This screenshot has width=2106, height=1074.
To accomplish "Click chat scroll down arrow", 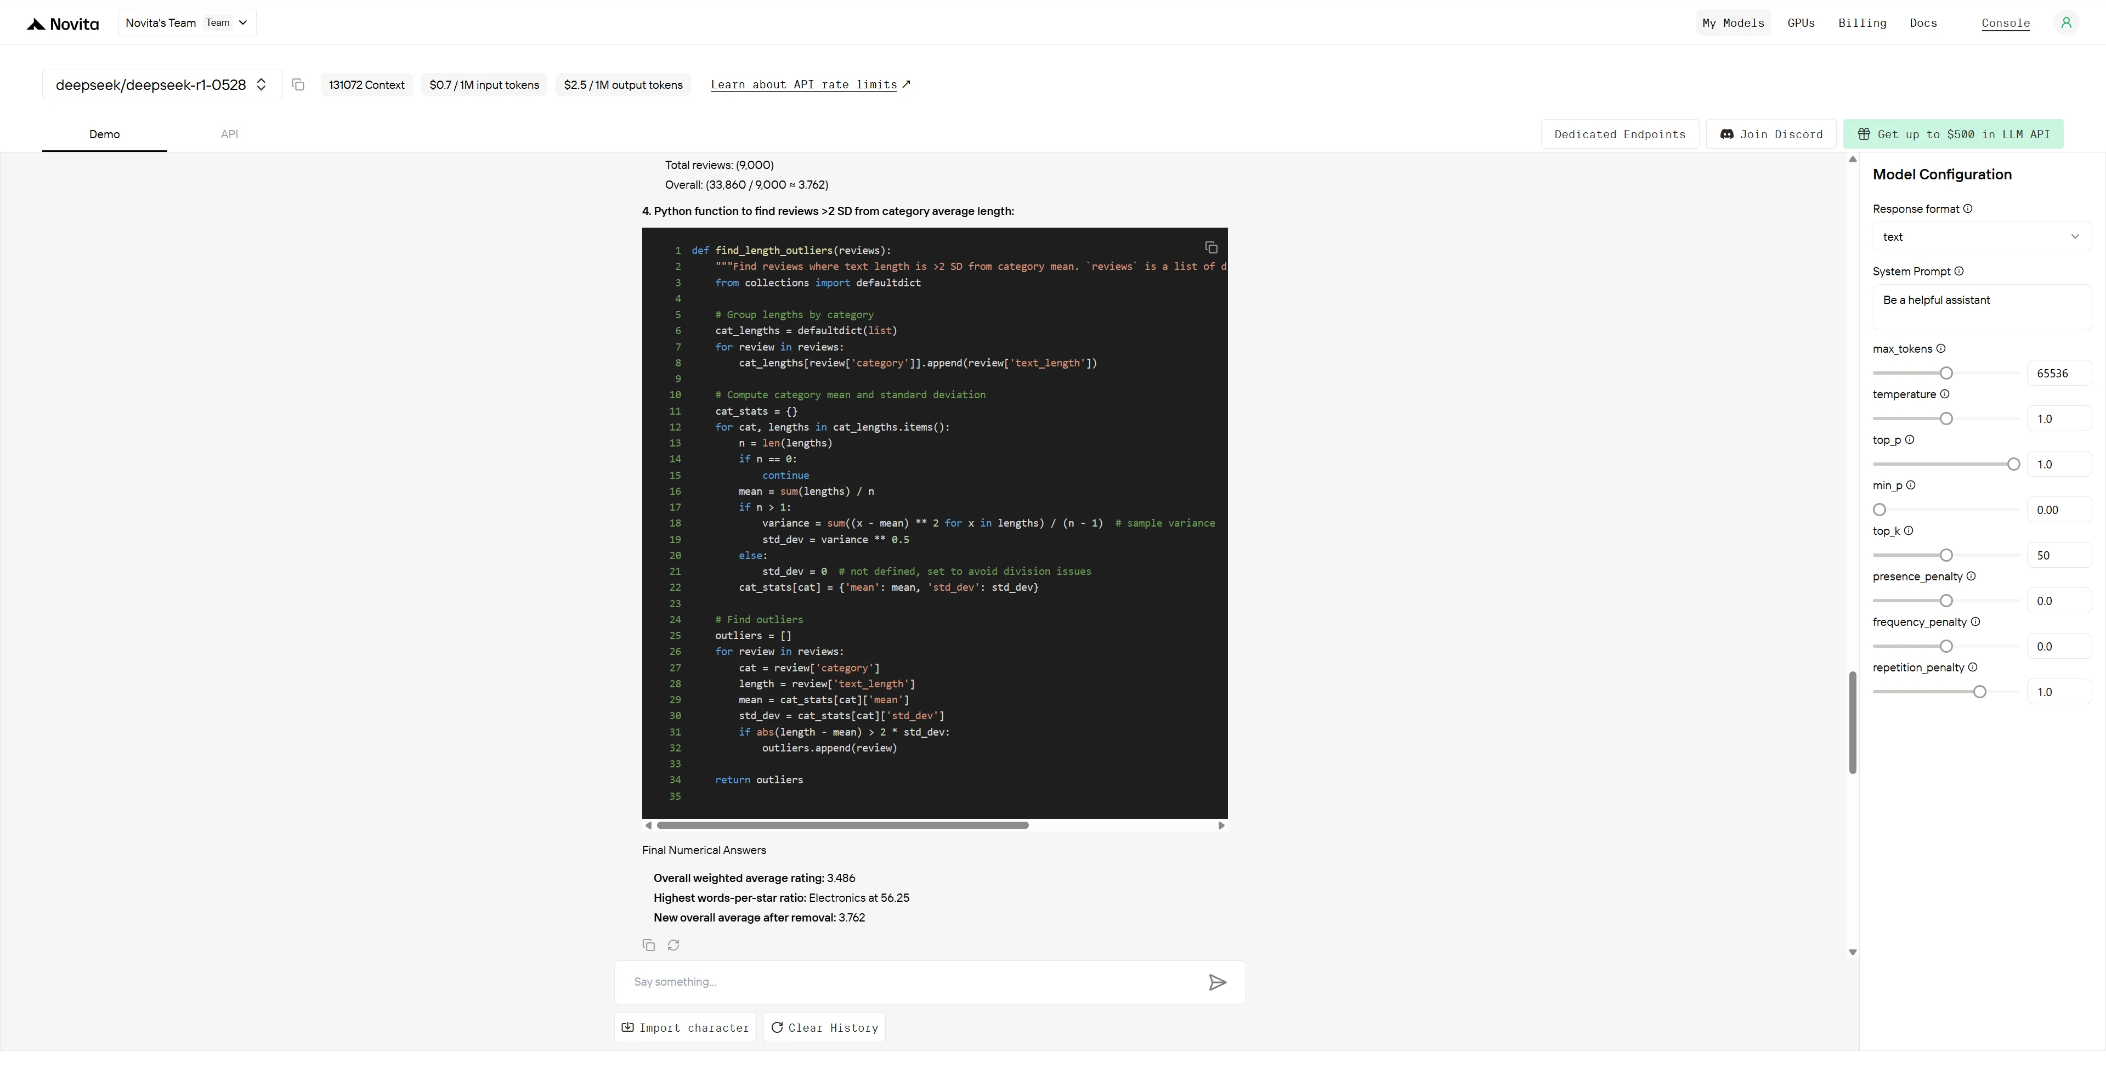I will 1853,952.
